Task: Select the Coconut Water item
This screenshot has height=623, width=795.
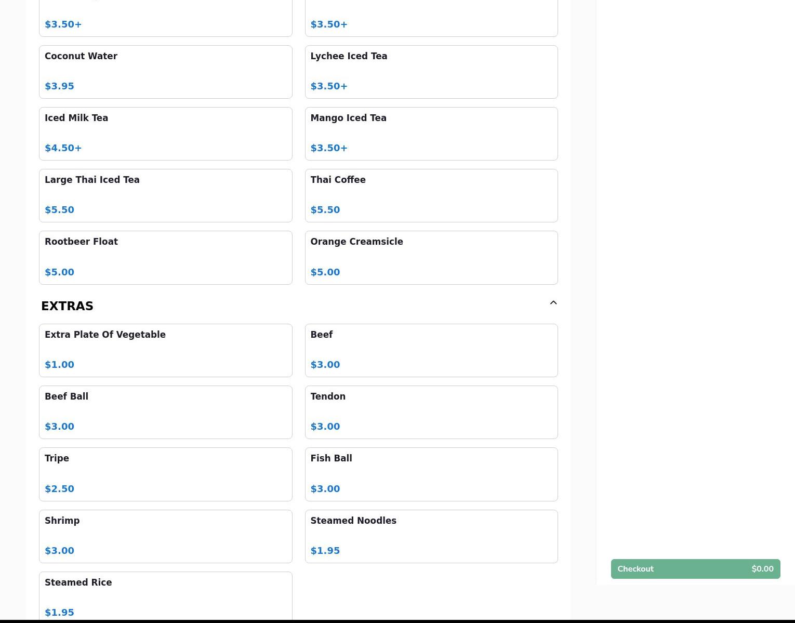Action: [165, 72]
